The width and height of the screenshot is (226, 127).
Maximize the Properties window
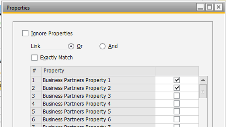point(209,8)
